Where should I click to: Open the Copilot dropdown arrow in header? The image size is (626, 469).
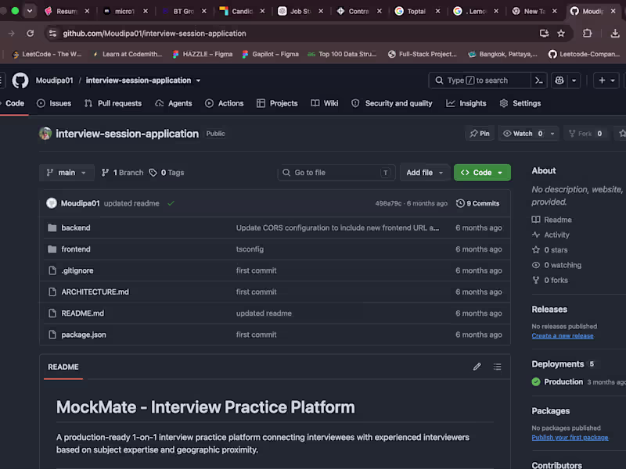[x=574, y=81]
